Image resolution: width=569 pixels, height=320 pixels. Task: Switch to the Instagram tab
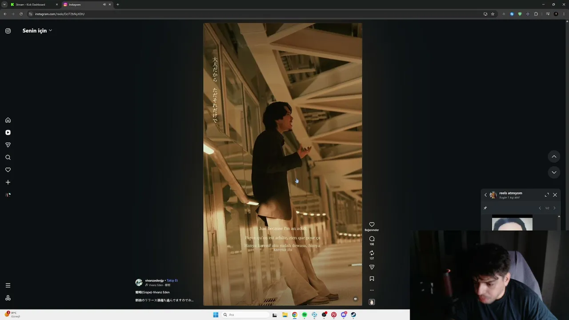click(87, 4)
